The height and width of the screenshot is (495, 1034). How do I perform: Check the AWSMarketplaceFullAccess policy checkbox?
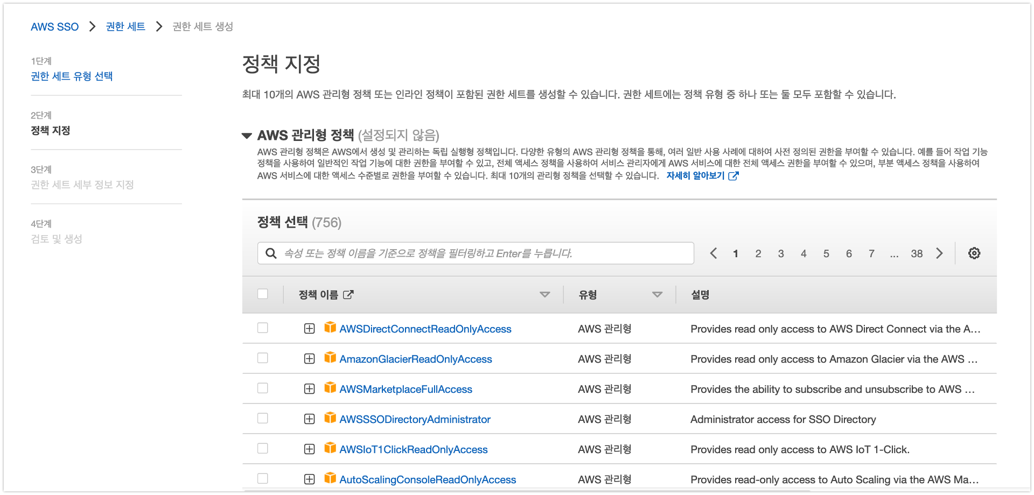pos(263,388)
